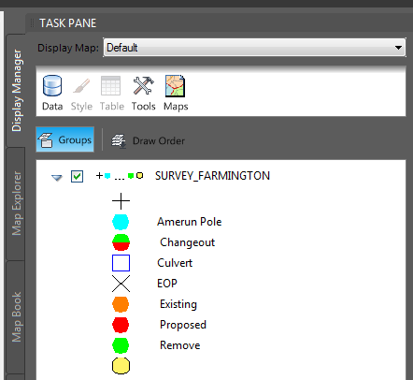Select the Proposed legend label
Image resolution: width=413 pixels, height=380 pixels.
(183, 325)
